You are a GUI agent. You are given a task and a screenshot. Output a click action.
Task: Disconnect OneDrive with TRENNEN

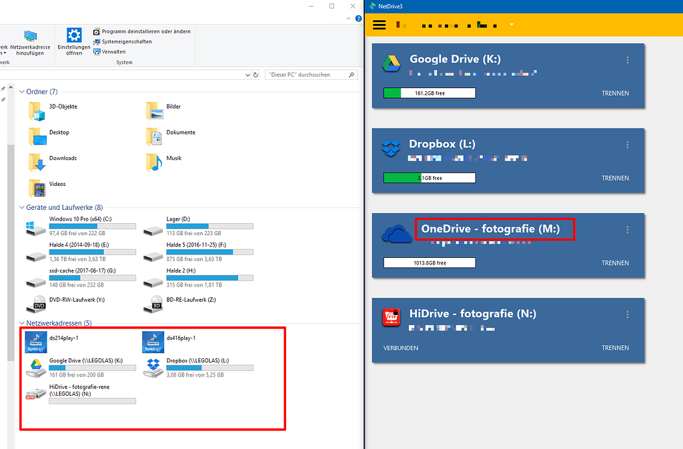pyautogui.click(x=615, y=262)
